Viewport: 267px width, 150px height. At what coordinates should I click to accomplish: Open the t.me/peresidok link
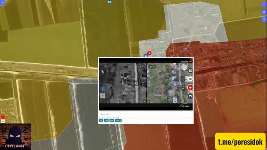tap(240, 142)
